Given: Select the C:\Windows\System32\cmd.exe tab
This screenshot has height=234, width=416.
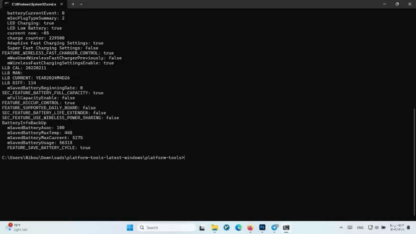Looking at the screenshot, I should (x=33, y=4).
